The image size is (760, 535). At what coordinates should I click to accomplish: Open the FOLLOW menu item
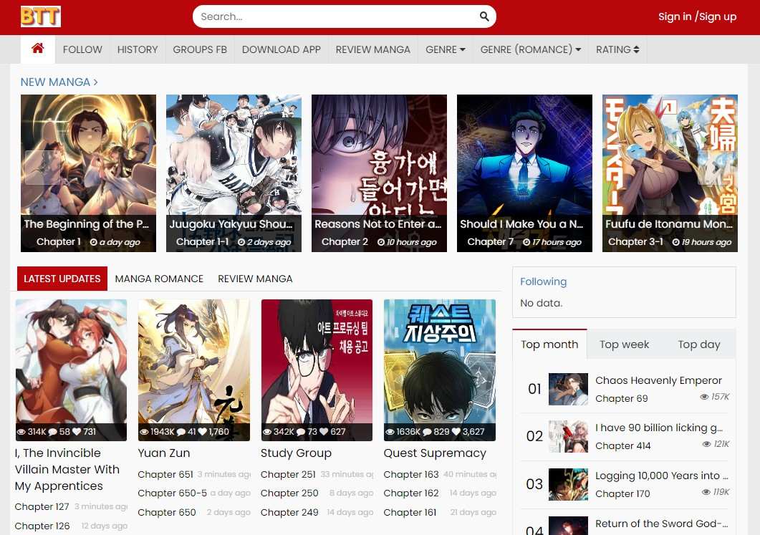coord(82,49)
